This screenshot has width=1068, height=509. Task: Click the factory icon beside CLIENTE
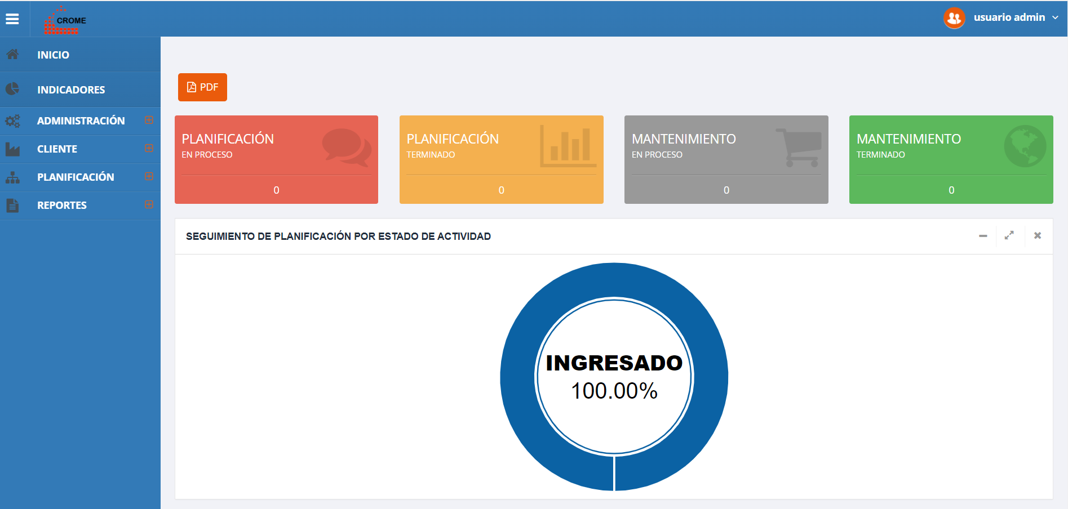pos(12,149)
